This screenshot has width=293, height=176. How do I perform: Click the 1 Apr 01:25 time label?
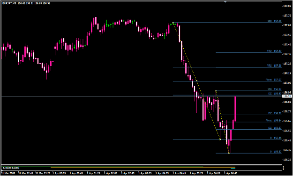click(x=93, y=173)
